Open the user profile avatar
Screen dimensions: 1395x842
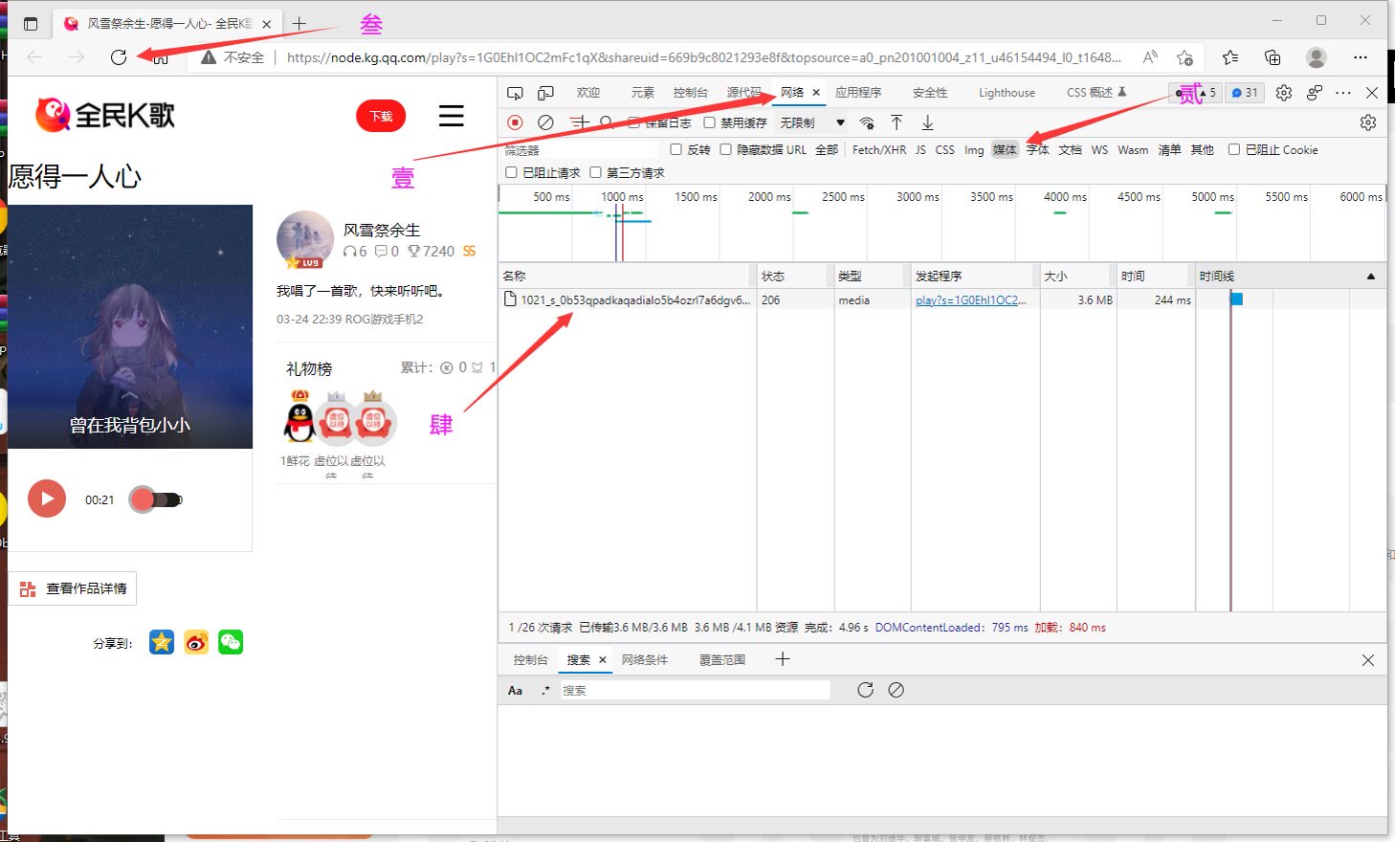point(1317,57)
